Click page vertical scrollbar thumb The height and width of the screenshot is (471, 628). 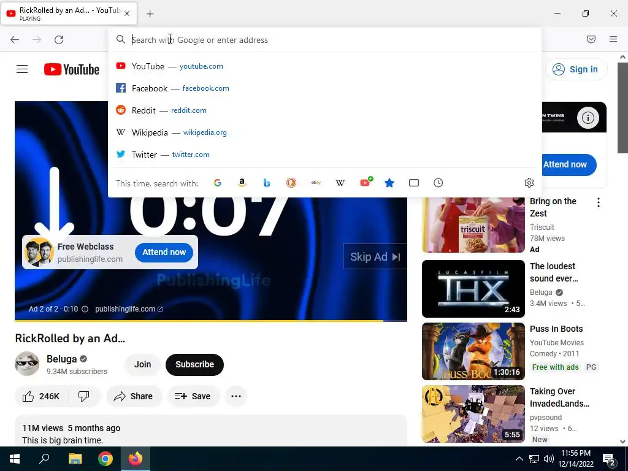(x=622, y=107)
